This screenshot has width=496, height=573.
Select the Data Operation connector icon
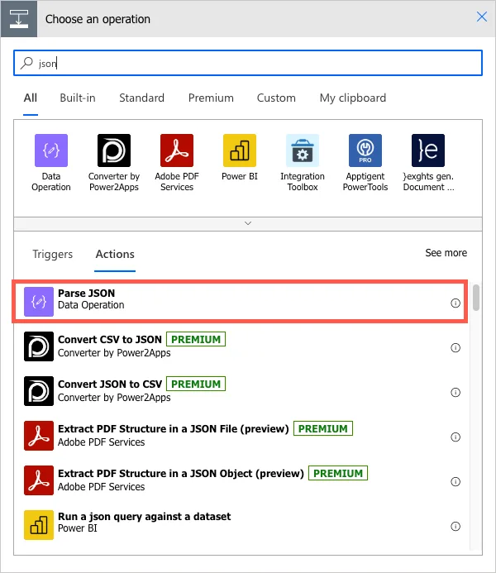click(51, 150)
